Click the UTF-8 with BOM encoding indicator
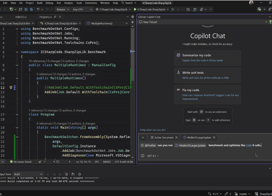272x196 pixels. click(124, 162)
